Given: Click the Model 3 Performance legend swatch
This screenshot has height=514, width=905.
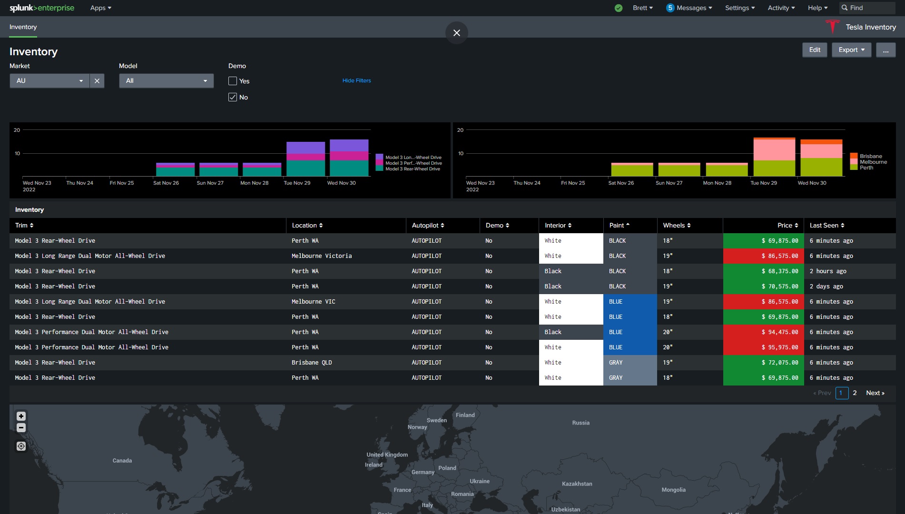Looking at the screenshot, I should (379, 163).
